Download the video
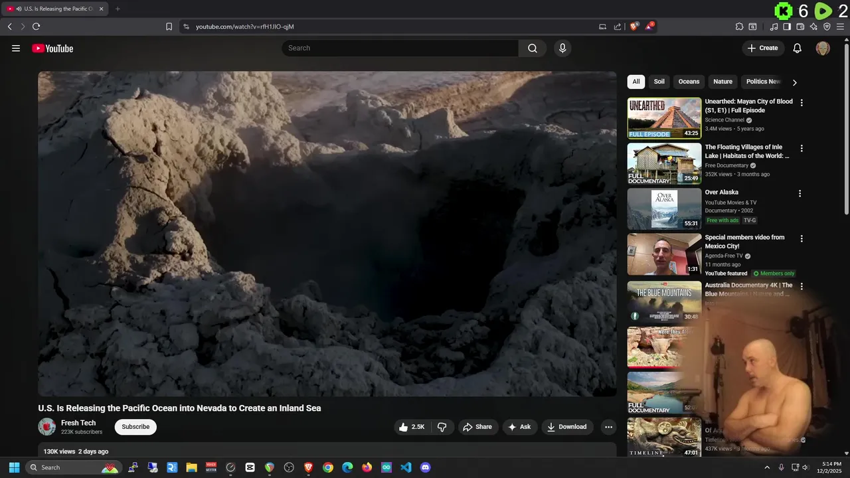The image size is (850, 478). pyautogui.click(x=567, y=427)
